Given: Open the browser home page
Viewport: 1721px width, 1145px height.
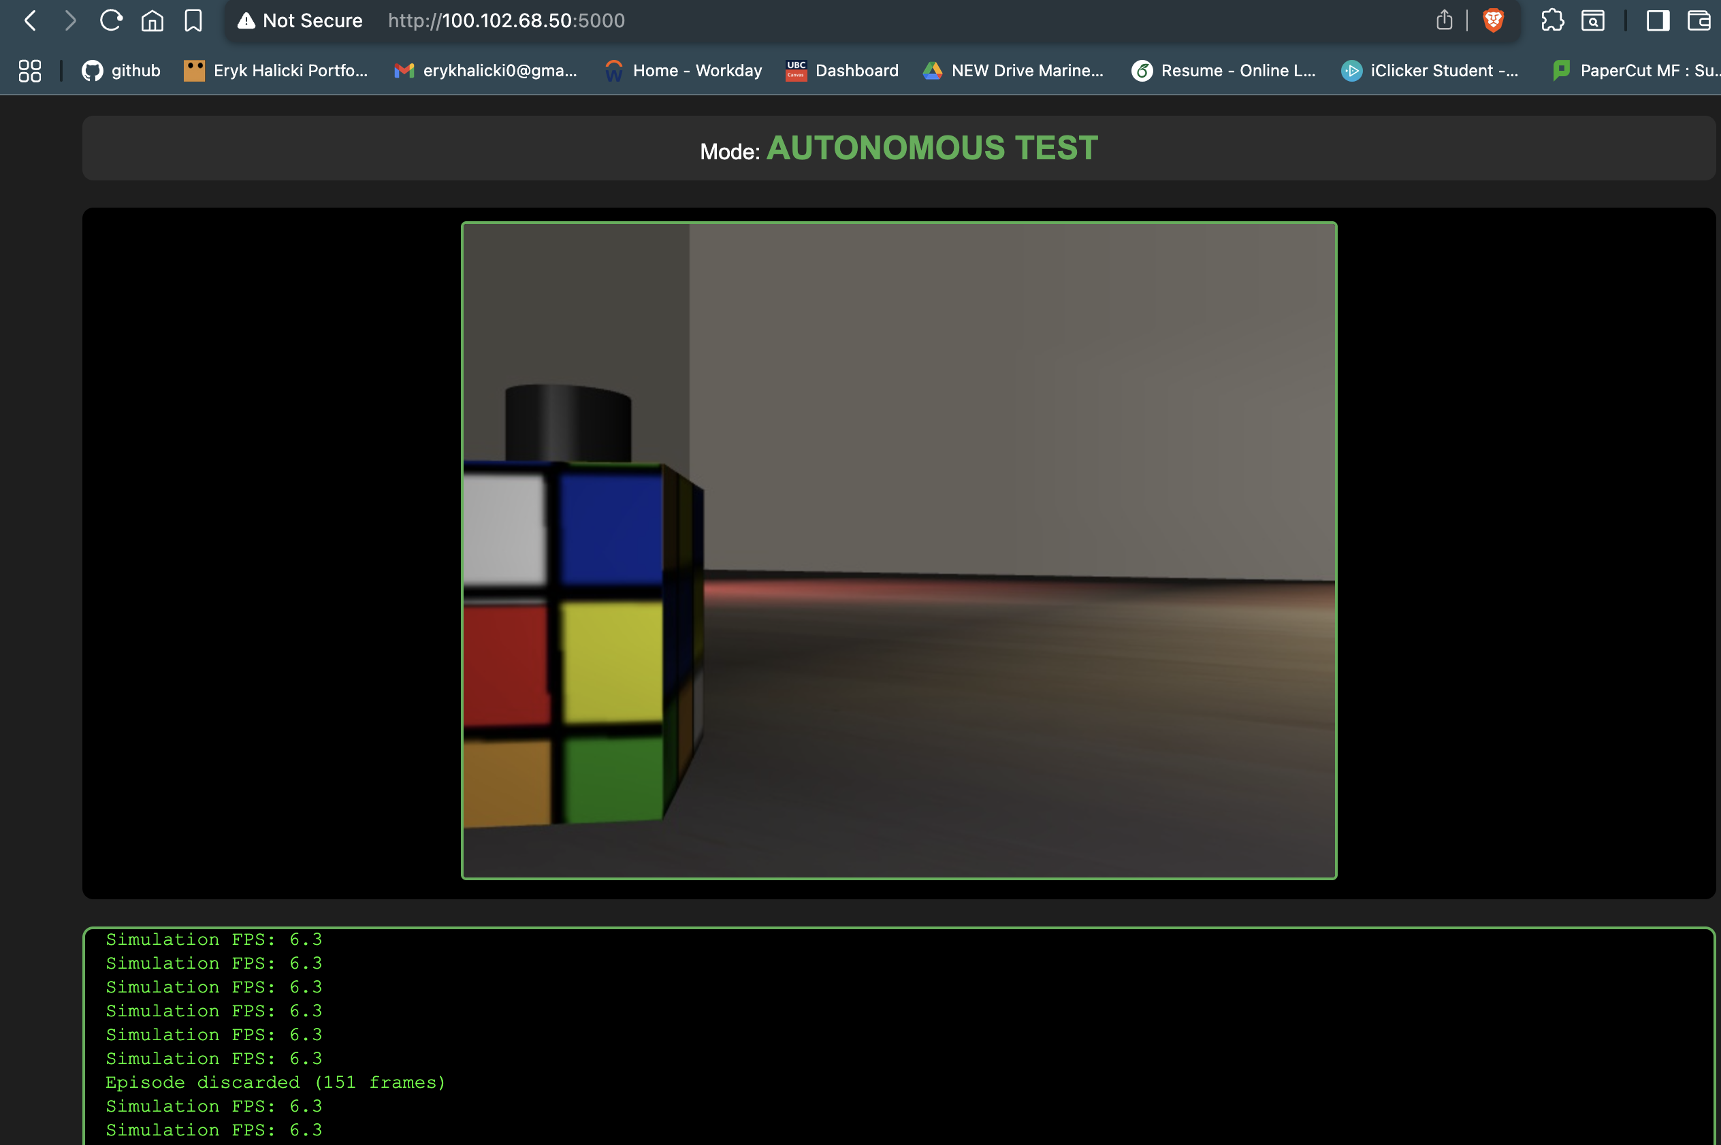Looking at the screenshot, I should pos(152,20).
